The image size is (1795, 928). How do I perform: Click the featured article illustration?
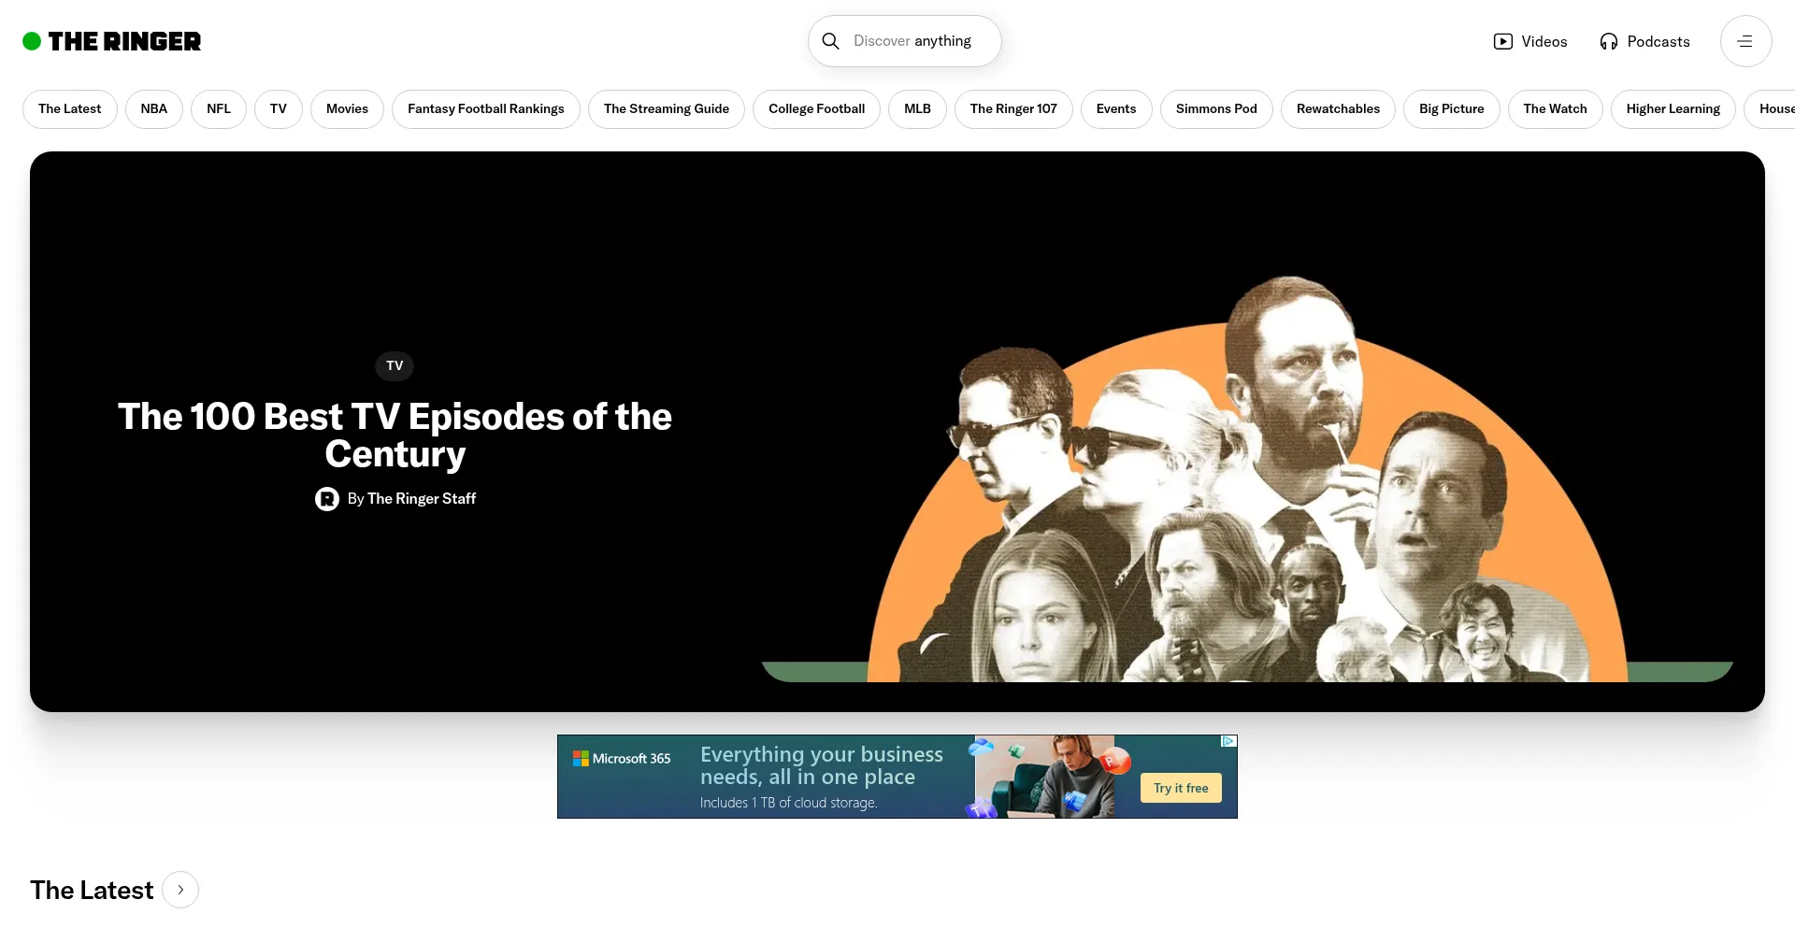pyautogui.click(x=1247, y=486)
